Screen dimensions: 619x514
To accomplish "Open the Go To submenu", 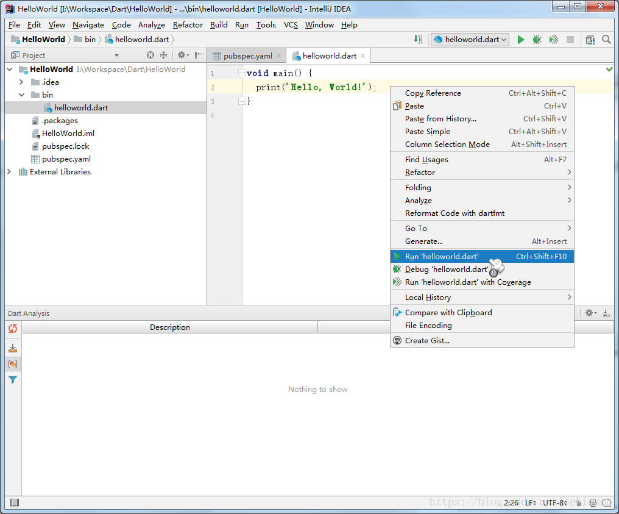I will coord(482,229).
